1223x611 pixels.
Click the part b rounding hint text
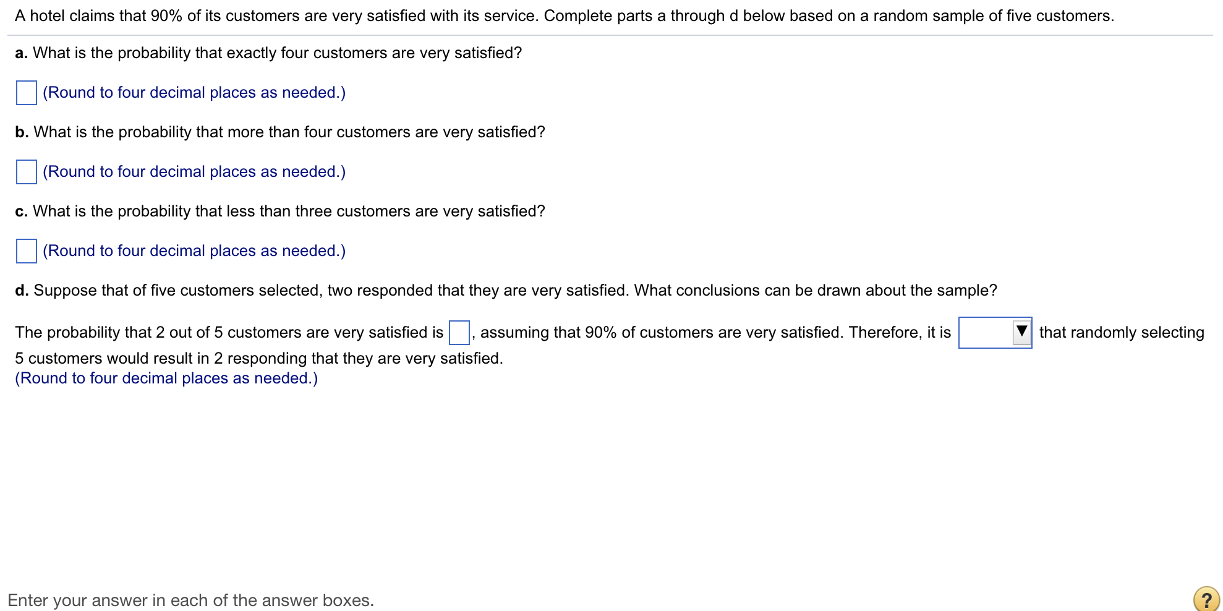[194, 172]
